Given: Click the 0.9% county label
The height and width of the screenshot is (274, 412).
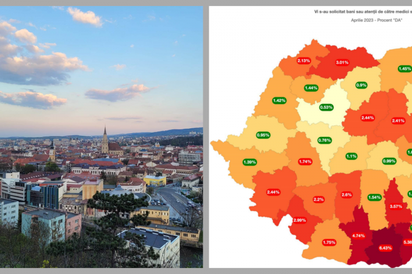Looking at the screenshot, I should click(x=361, y=85).
